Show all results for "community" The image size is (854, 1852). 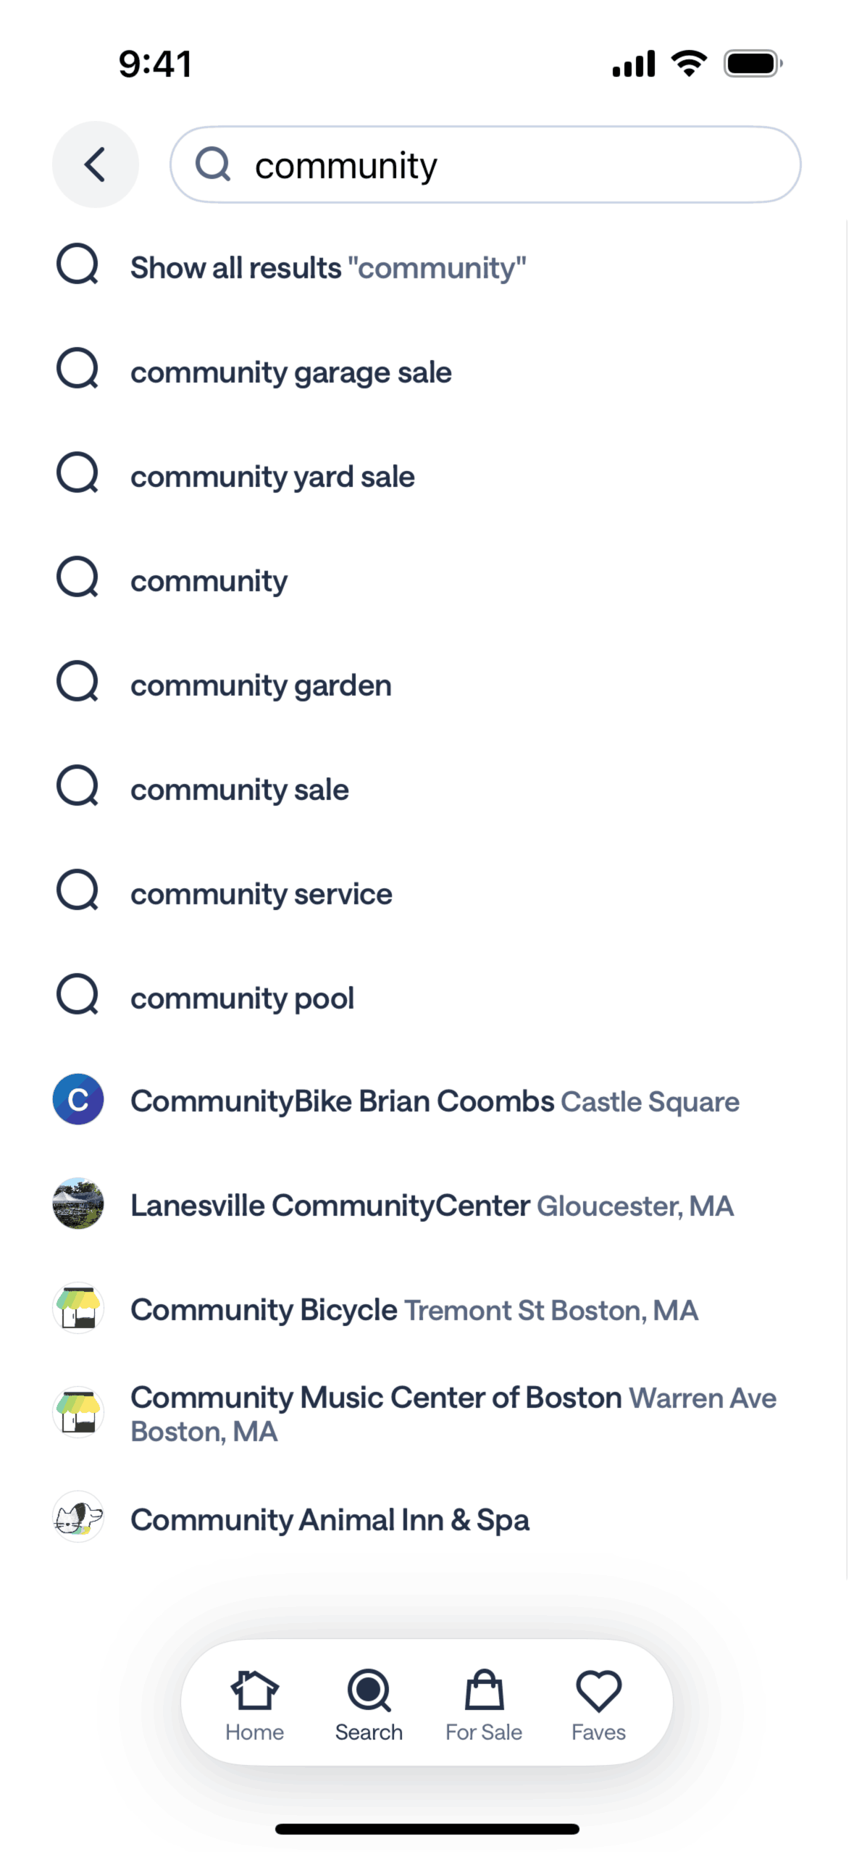pyautogui.click(x=328, y=268)
